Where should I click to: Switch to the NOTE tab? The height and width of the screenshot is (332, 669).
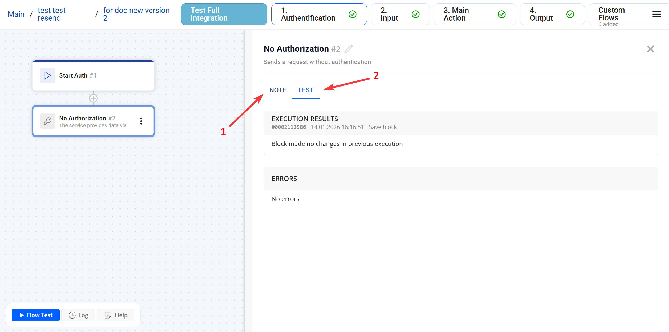(278, 90)
